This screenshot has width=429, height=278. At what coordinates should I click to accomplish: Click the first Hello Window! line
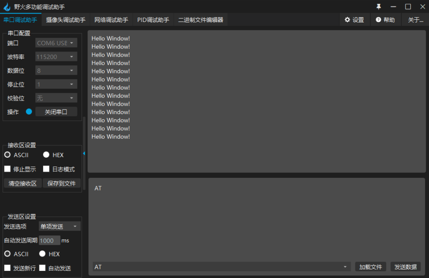pos(110,38)
